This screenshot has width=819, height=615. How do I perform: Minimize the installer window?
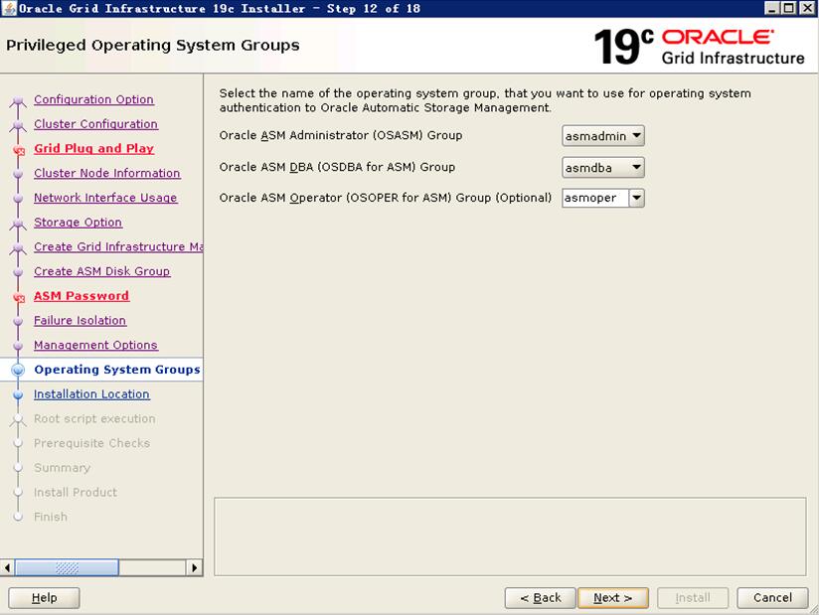click(x=772, y=8)
